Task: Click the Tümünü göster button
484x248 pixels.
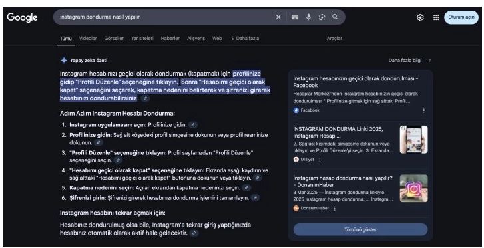Action: point(360,230)
